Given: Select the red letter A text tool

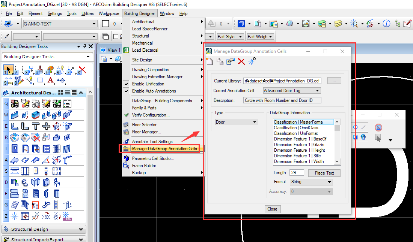Looking at the screenshot, I should (x=50, y=80).
